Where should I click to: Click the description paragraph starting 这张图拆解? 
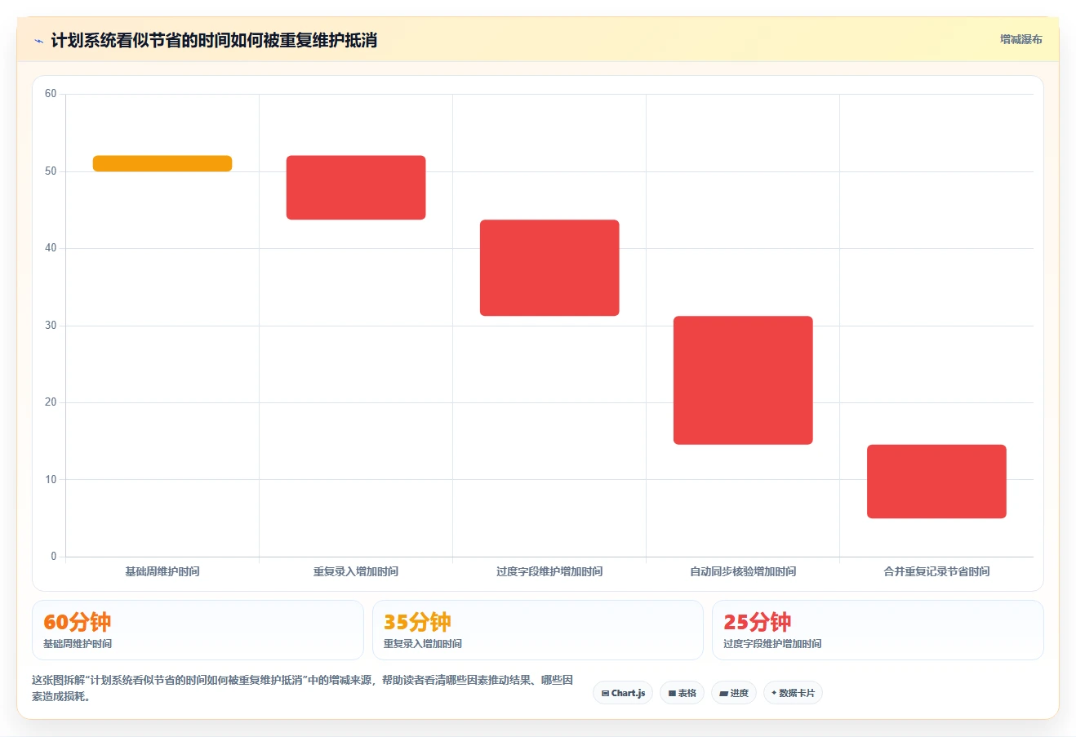click(303, 688)
